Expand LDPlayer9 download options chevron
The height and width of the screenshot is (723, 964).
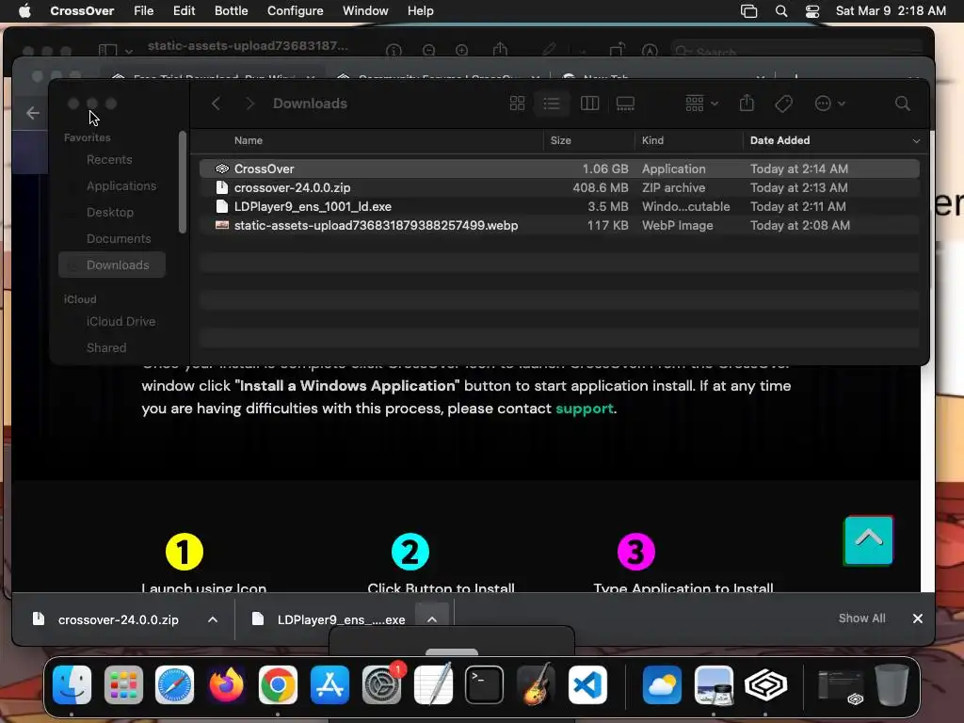[x=431, y=619]
